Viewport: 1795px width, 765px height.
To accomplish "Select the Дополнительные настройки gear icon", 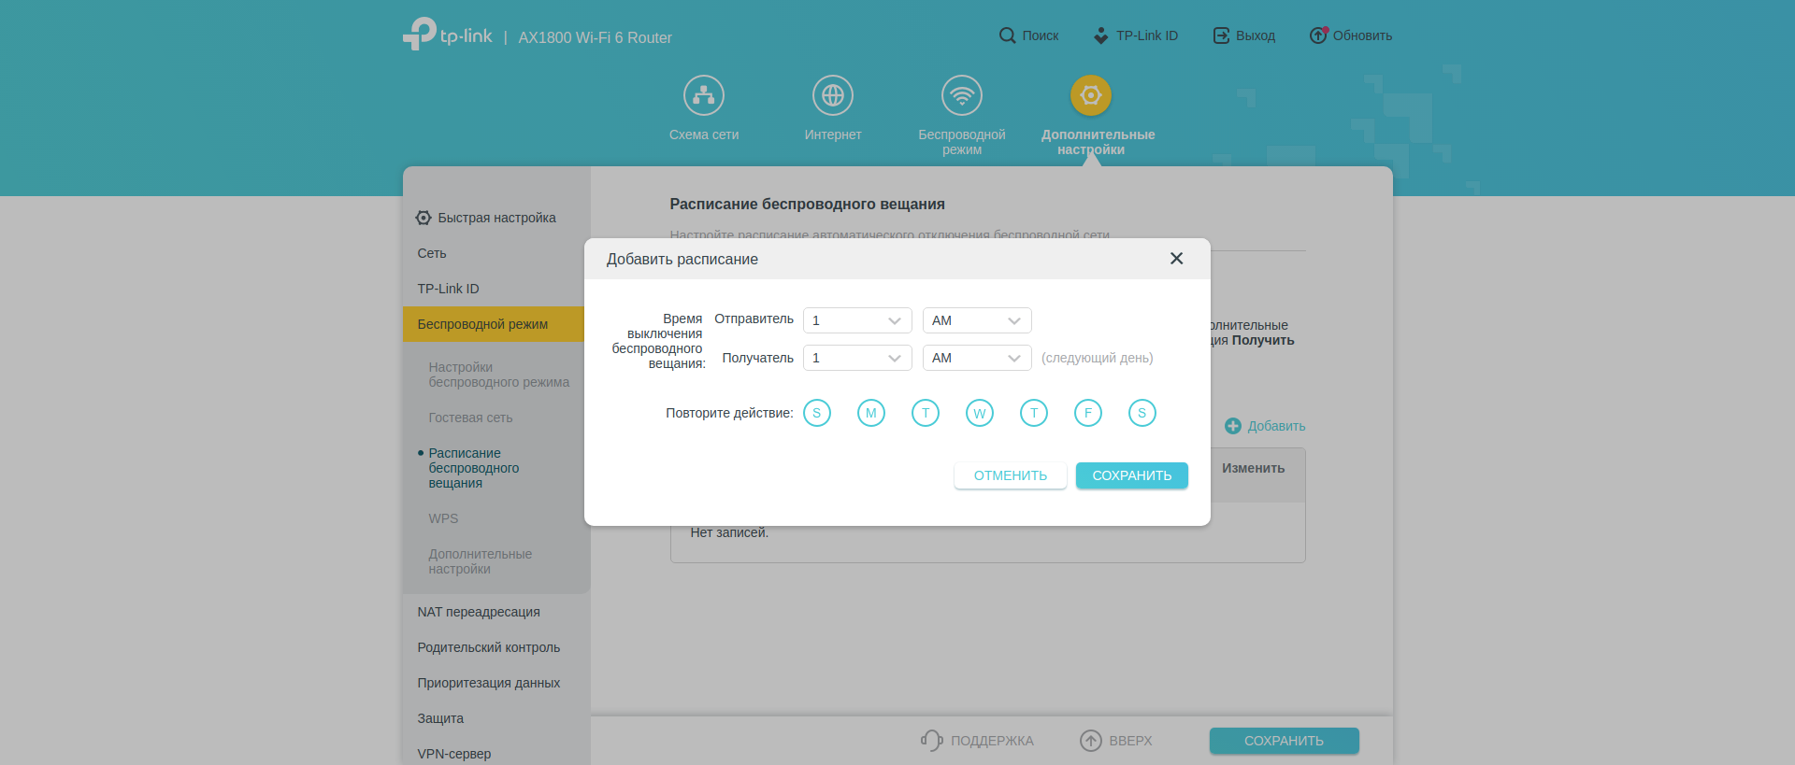I will pyautogui.click(x=1090, y=95).
